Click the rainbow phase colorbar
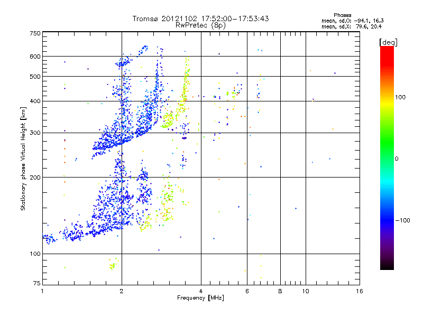Viewport: 423px width, 317px height. click(387, 158)
